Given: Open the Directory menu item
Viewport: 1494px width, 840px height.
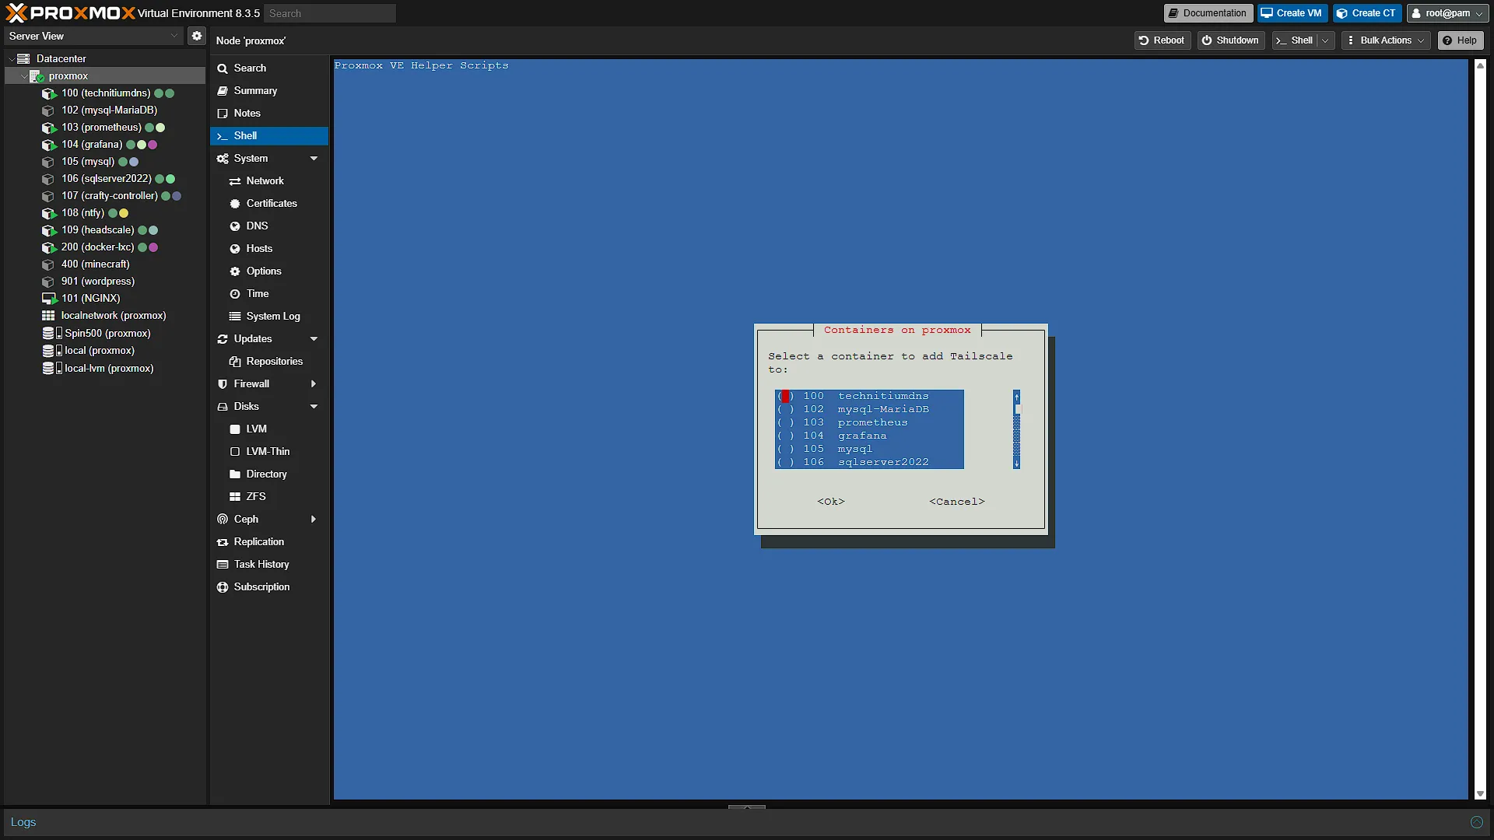Looking at the screenshot, I should click(269, 474).
